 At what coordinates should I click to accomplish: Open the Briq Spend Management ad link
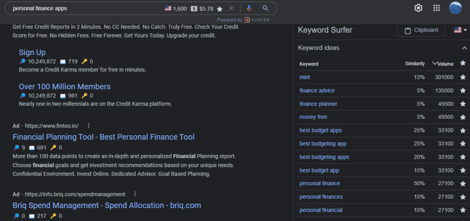pyautogui.click(x=106, y=205)
